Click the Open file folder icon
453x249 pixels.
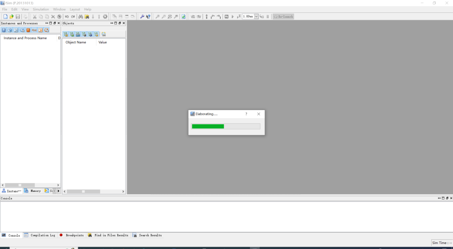tap(12, 17)
